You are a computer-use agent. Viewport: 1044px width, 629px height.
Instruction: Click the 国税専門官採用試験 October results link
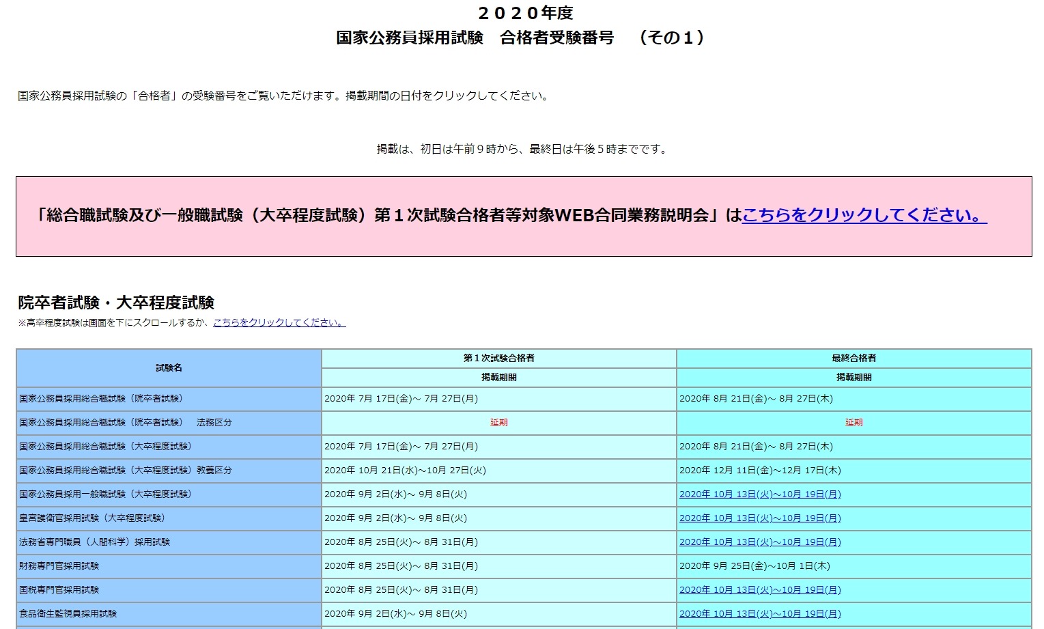(760, 589)
